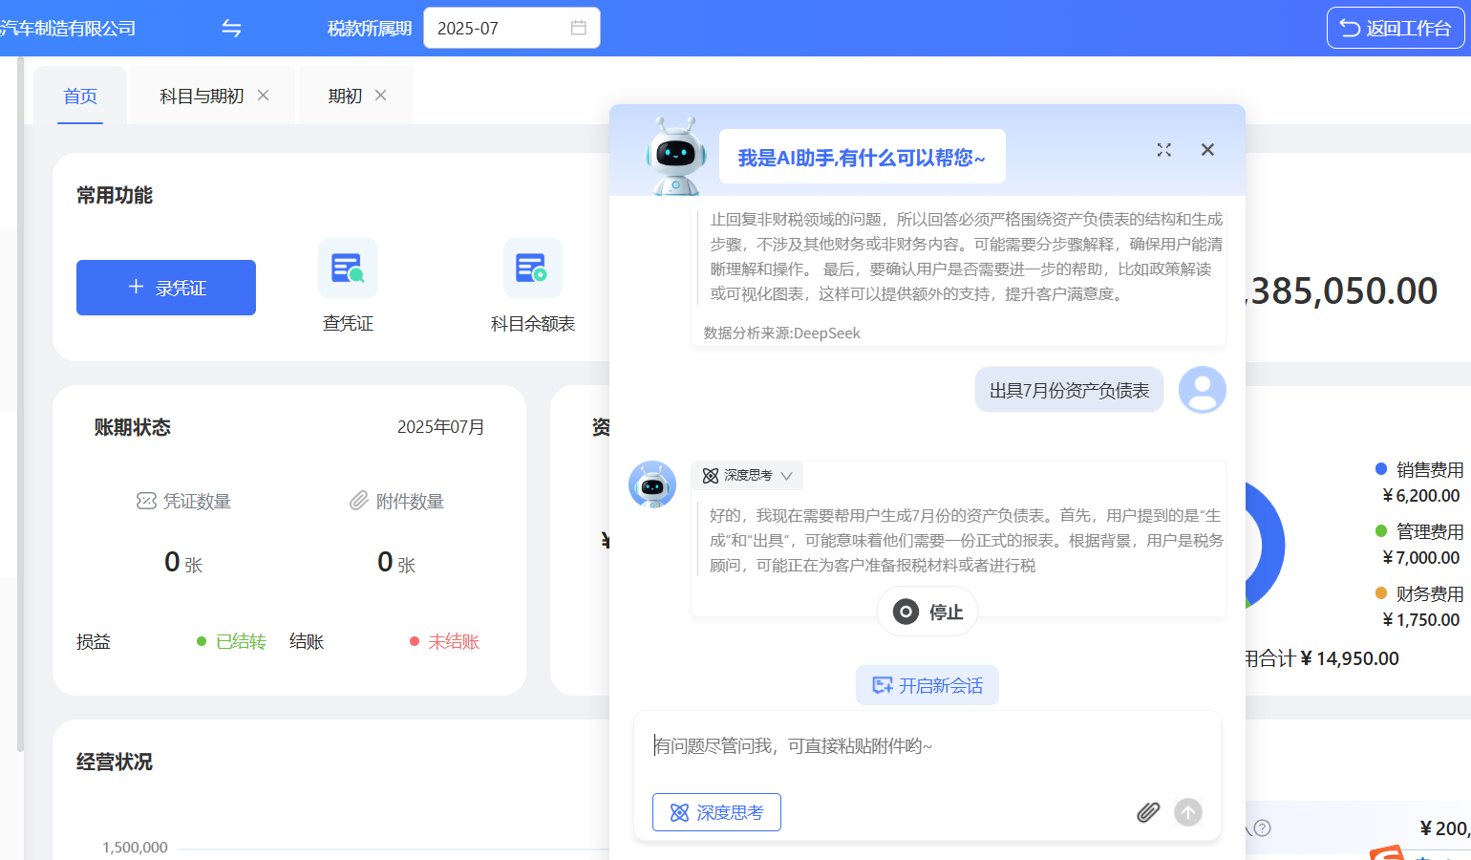The image size is (1471, 860).
Task: Stop the AI response generation
Action: pos(927,612)
